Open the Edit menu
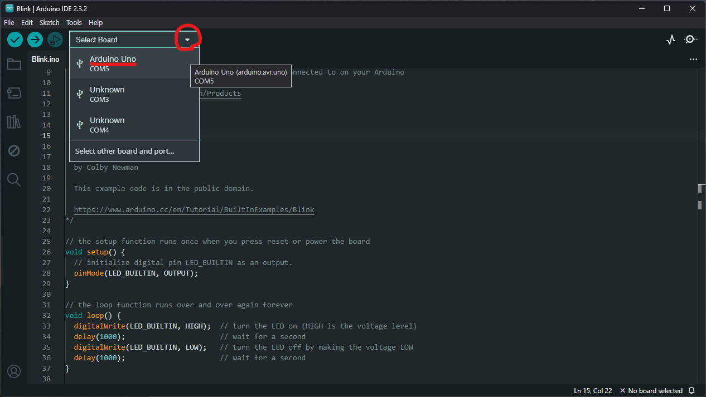Viewport: 706px width, 397px height. coord(27,23)
